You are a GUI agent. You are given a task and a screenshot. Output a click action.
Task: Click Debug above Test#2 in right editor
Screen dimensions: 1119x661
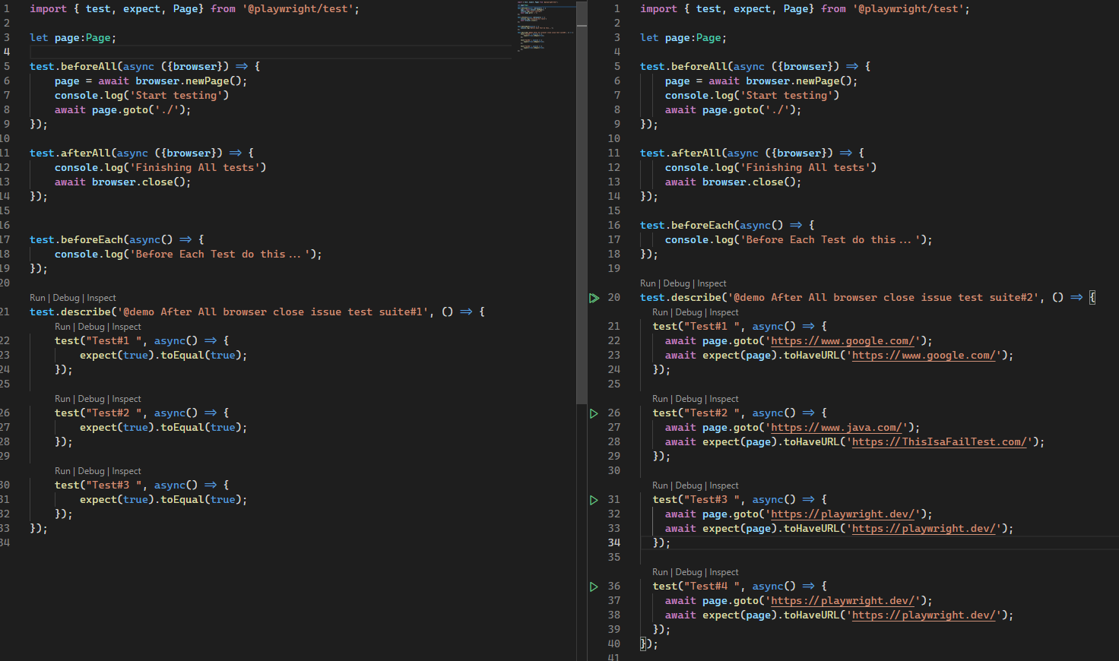[689, 399]
